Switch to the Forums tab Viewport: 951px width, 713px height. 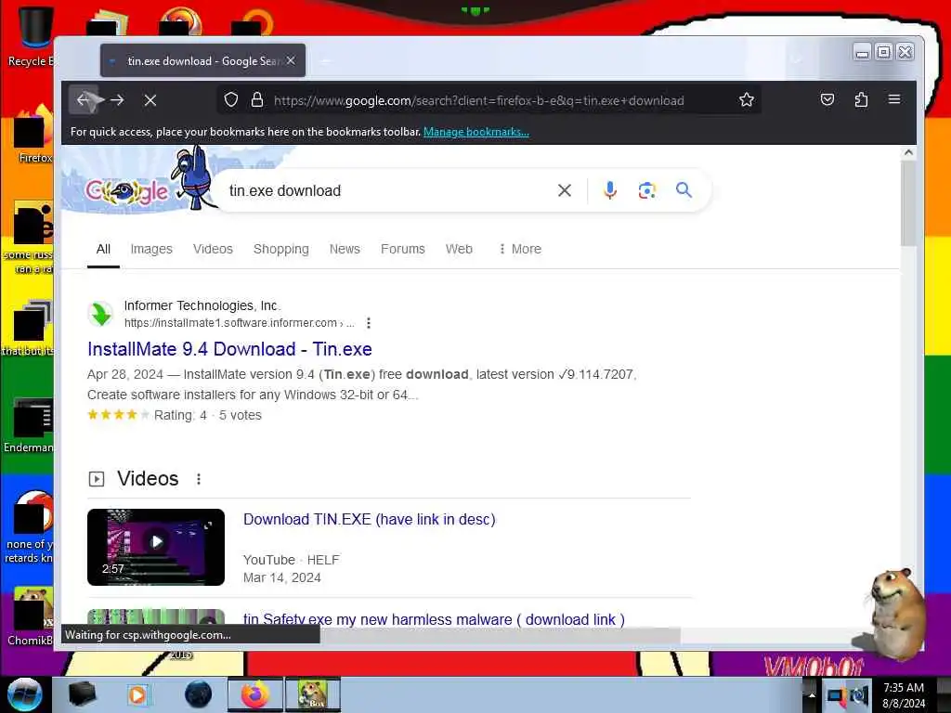pos(403,249)
